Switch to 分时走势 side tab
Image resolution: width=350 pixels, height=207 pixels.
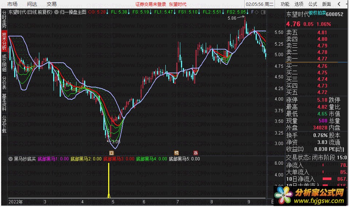point(4,19)
